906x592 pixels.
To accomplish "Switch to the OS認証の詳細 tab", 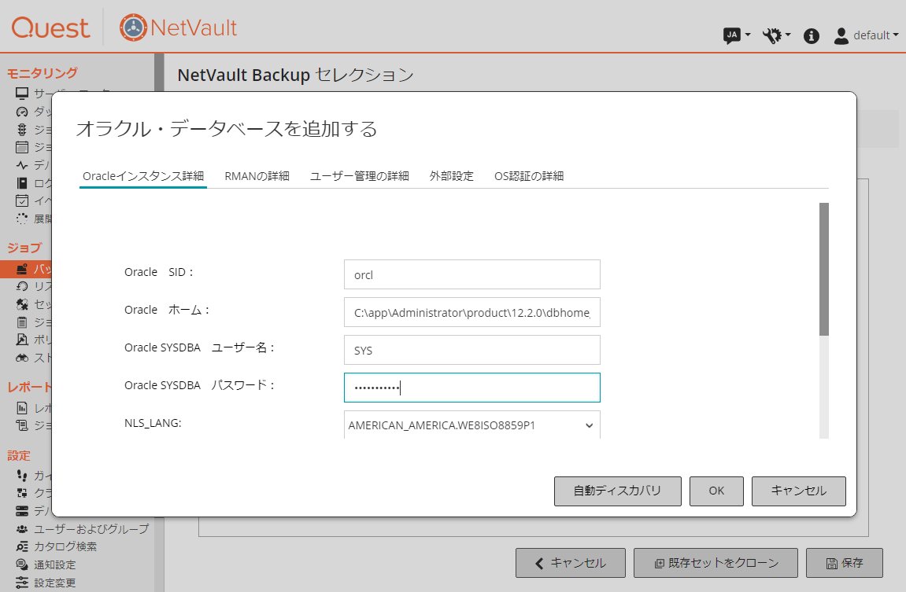I will 529,176.
